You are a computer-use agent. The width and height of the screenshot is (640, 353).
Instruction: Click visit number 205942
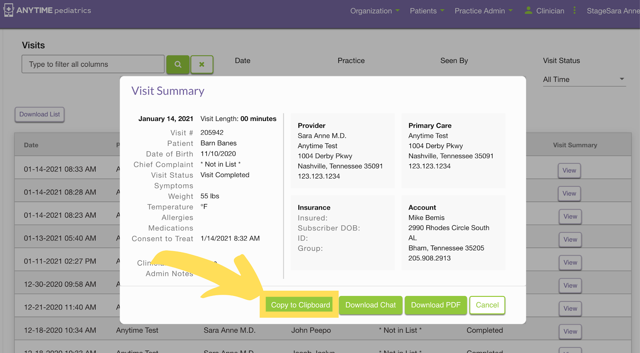click(212, 133)
